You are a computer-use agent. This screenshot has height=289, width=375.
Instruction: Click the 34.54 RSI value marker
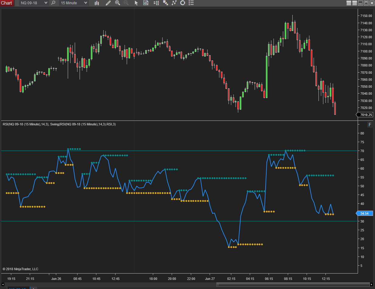pos(364,213)
